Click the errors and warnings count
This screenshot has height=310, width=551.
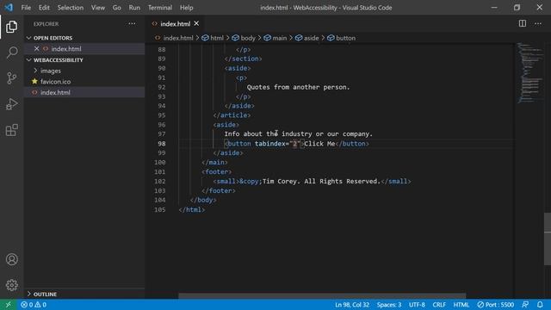(x=34, y=305)
